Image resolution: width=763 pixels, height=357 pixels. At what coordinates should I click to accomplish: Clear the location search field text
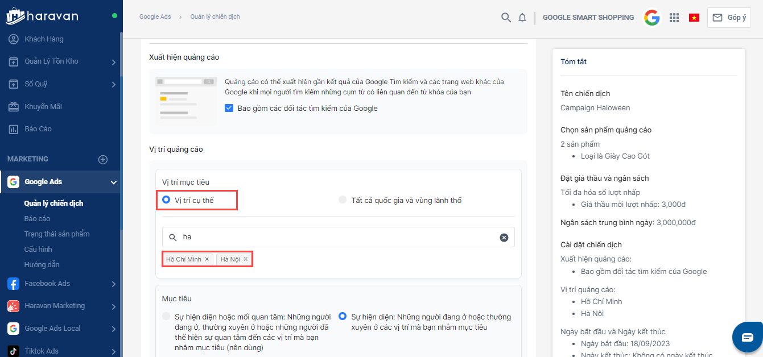tap(504, 238)
